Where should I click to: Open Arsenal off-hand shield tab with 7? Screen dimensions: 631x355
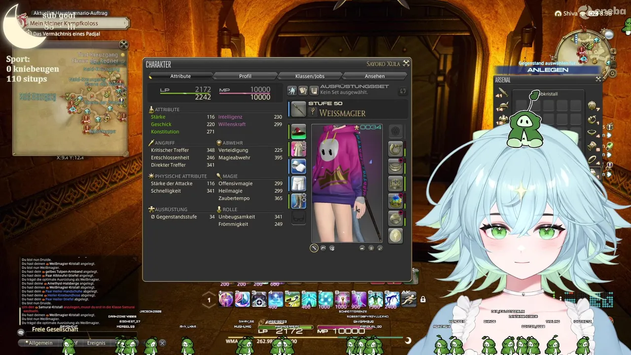[x=593, y=106]
